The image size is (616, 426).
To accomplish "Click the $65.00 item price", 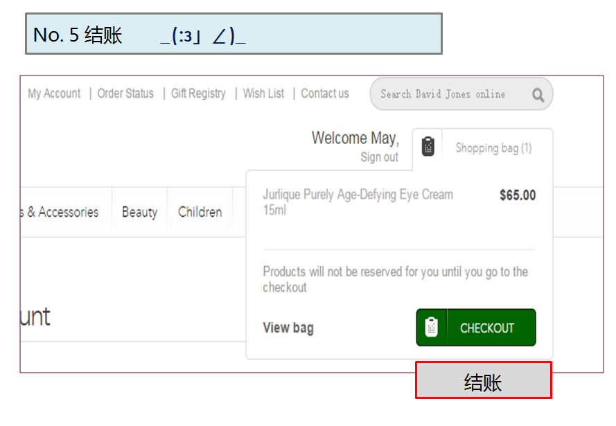I will coord(518,195).
